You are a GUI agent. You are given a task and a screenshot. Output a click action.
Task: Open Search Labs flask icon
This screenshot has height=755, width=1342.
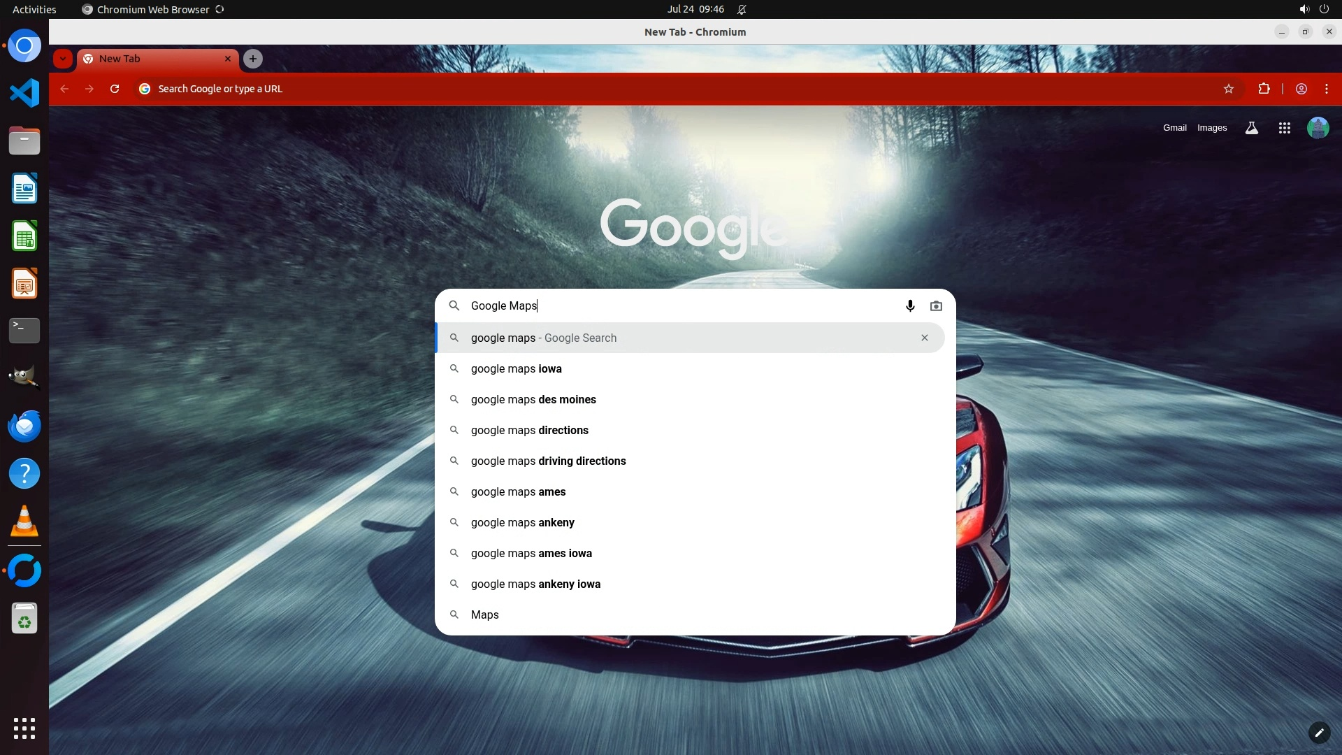click(1251, 128)
